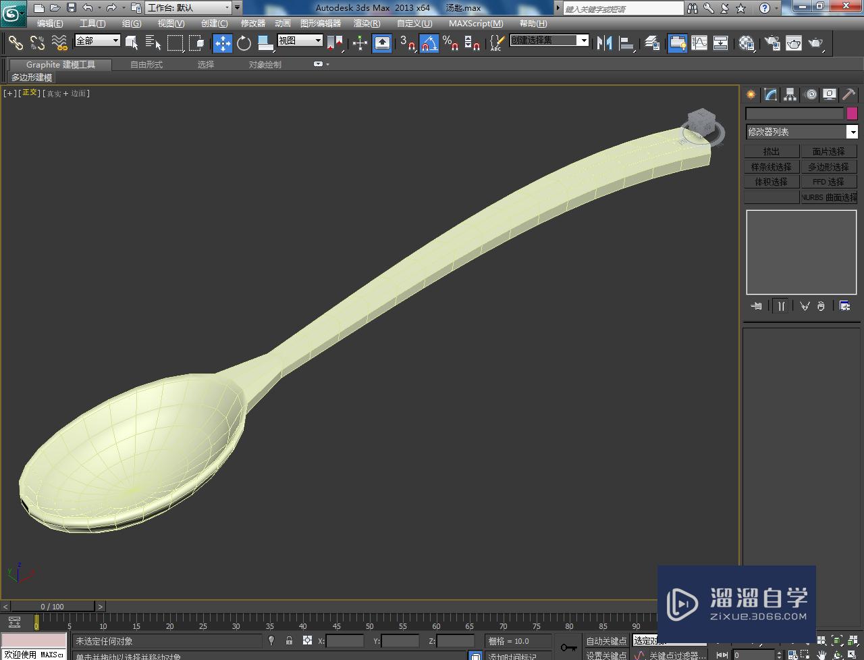Toggle the Graphite Modeling ribbon icon

click(677, 43)
